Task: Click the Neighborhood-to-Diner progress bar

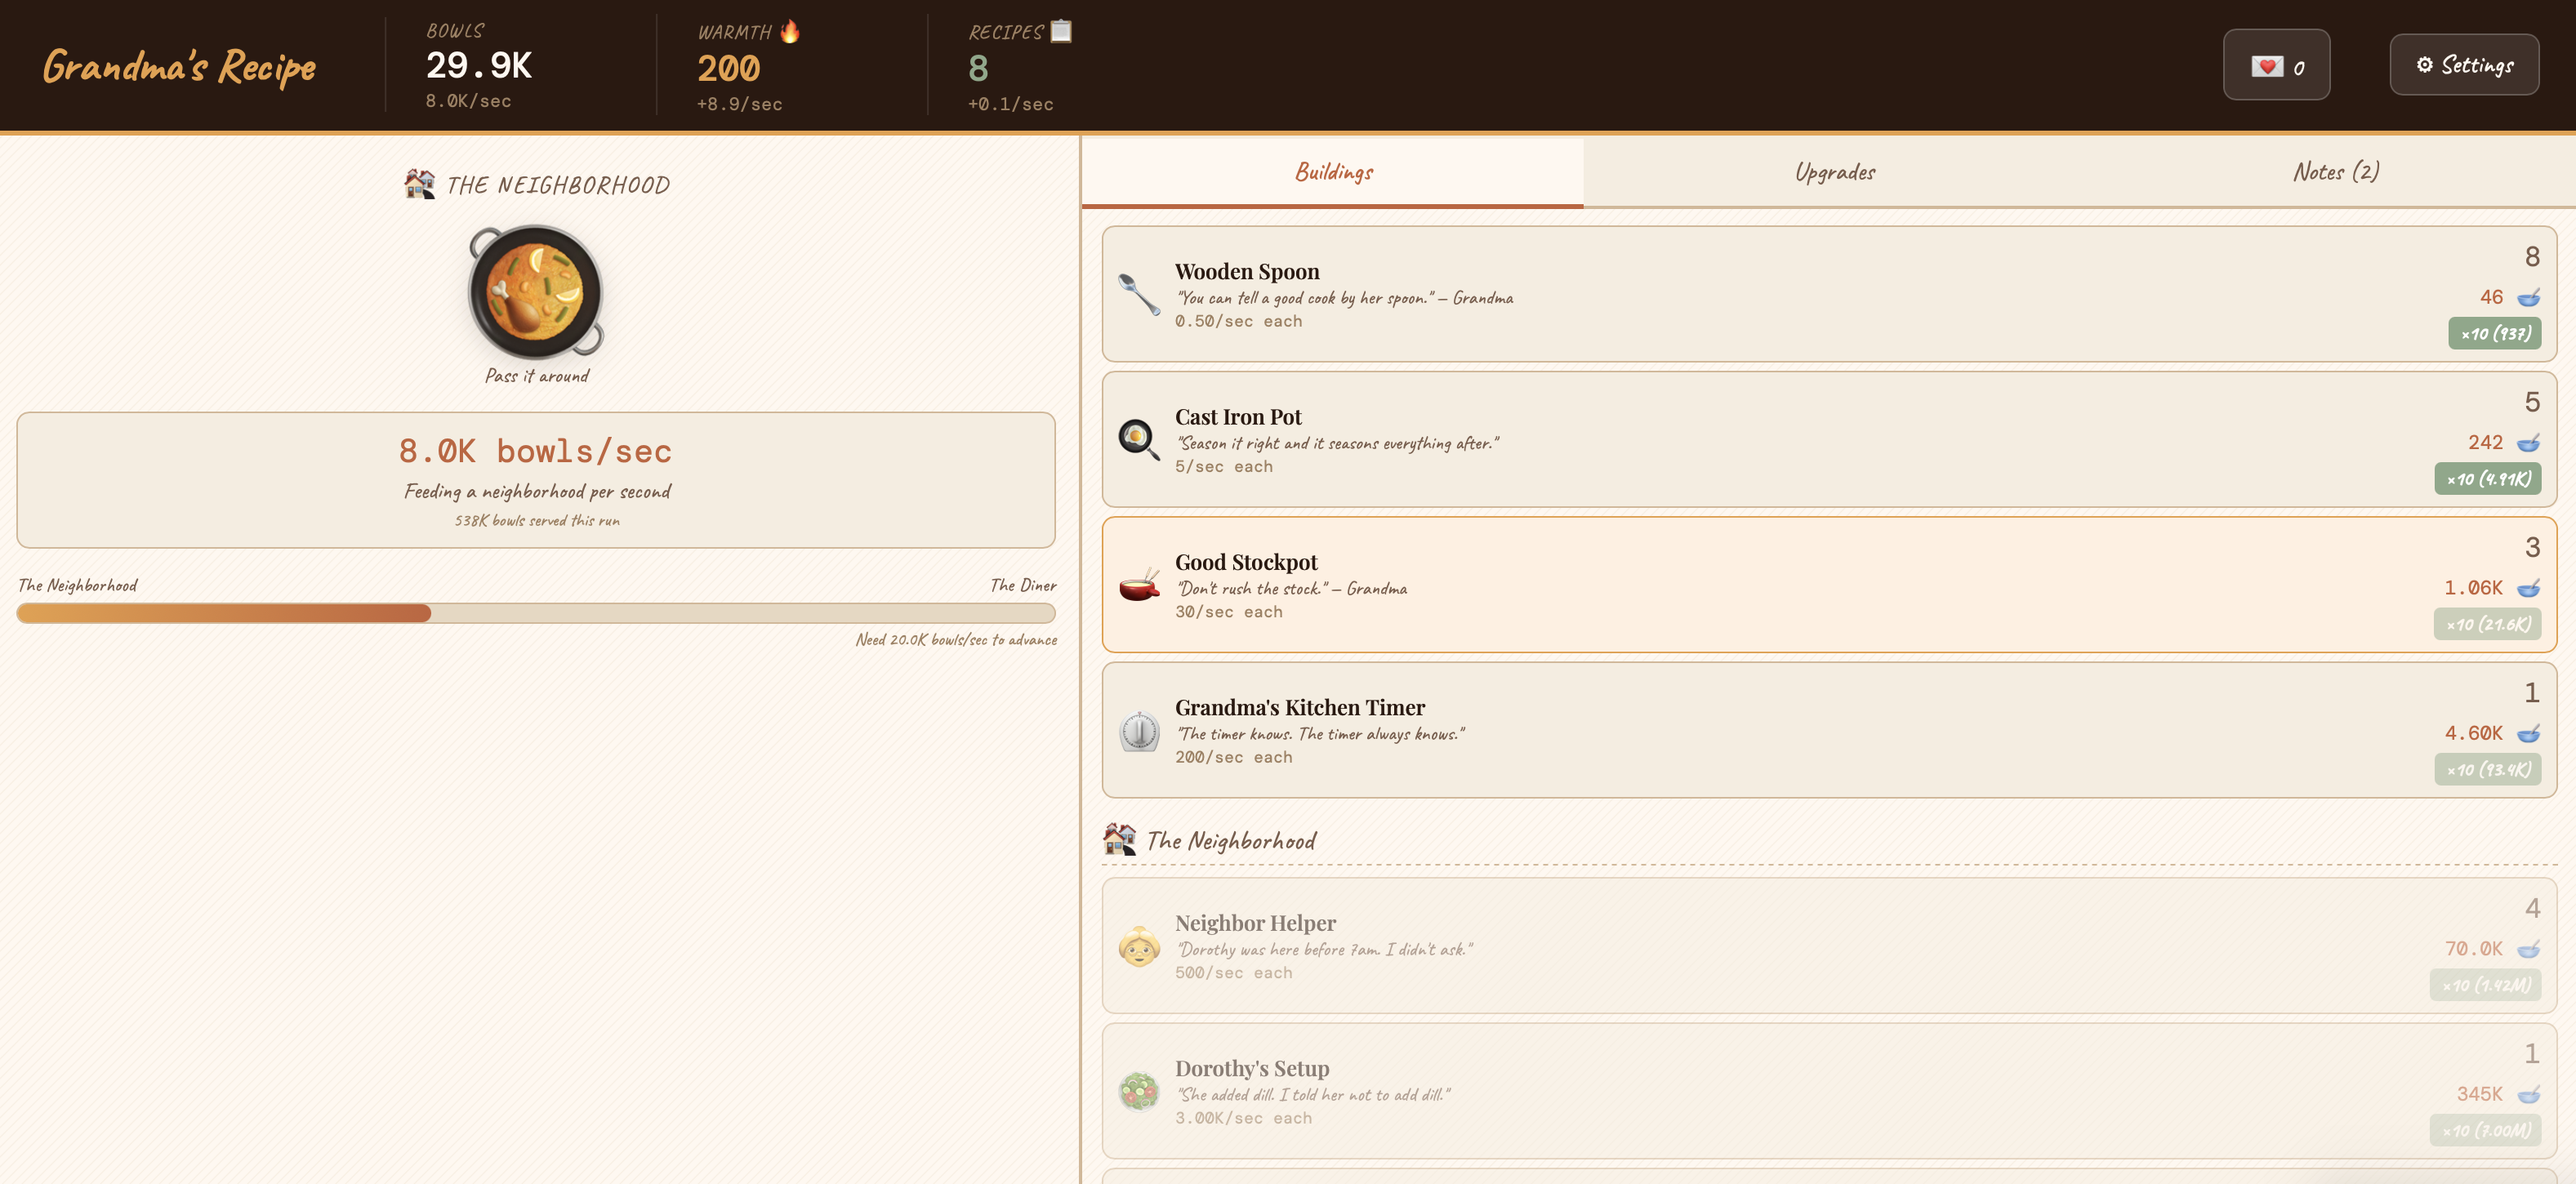Action: tap(536, 613)
